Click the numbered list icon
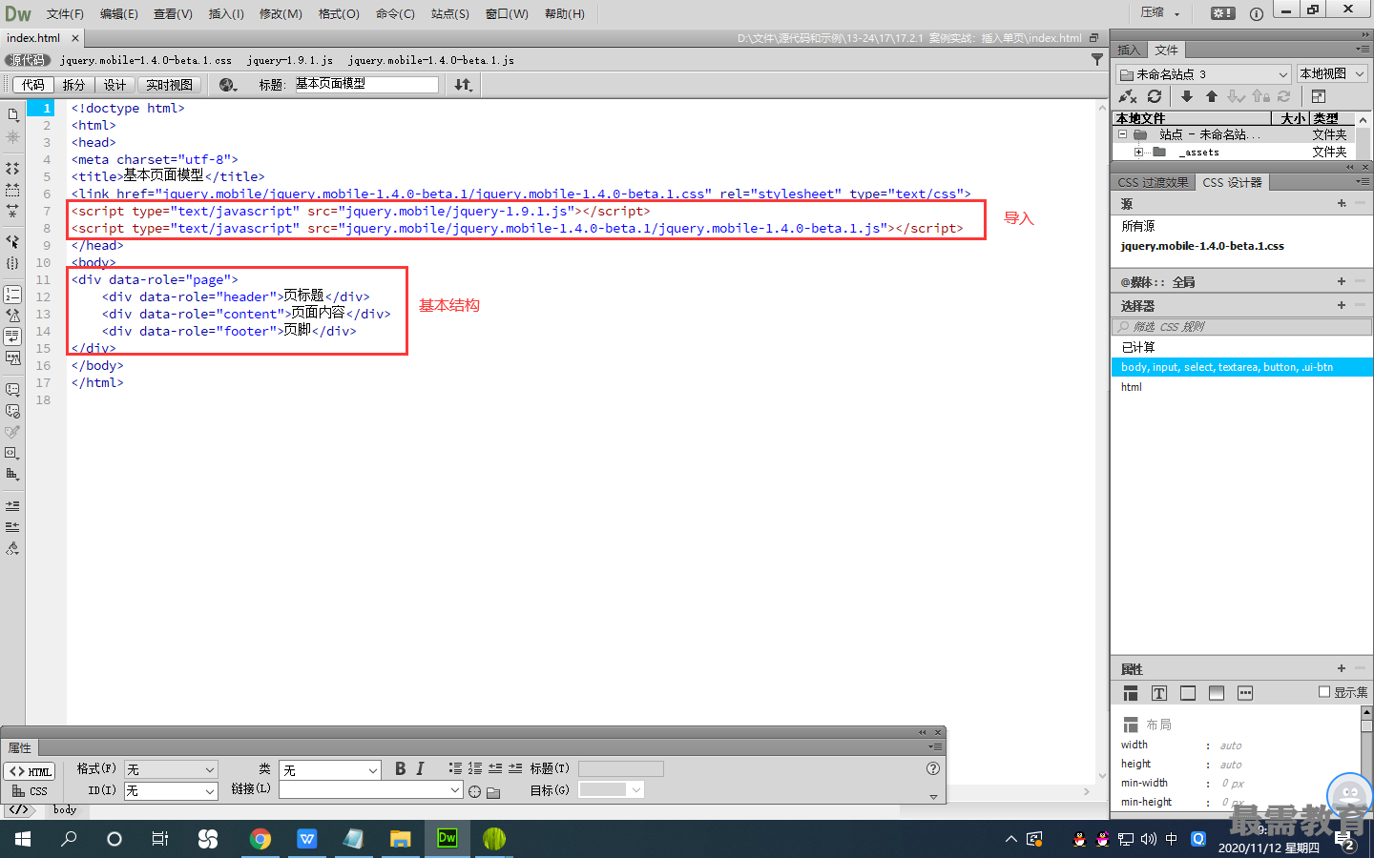The image size is (1374, 858). click(475, 768)
